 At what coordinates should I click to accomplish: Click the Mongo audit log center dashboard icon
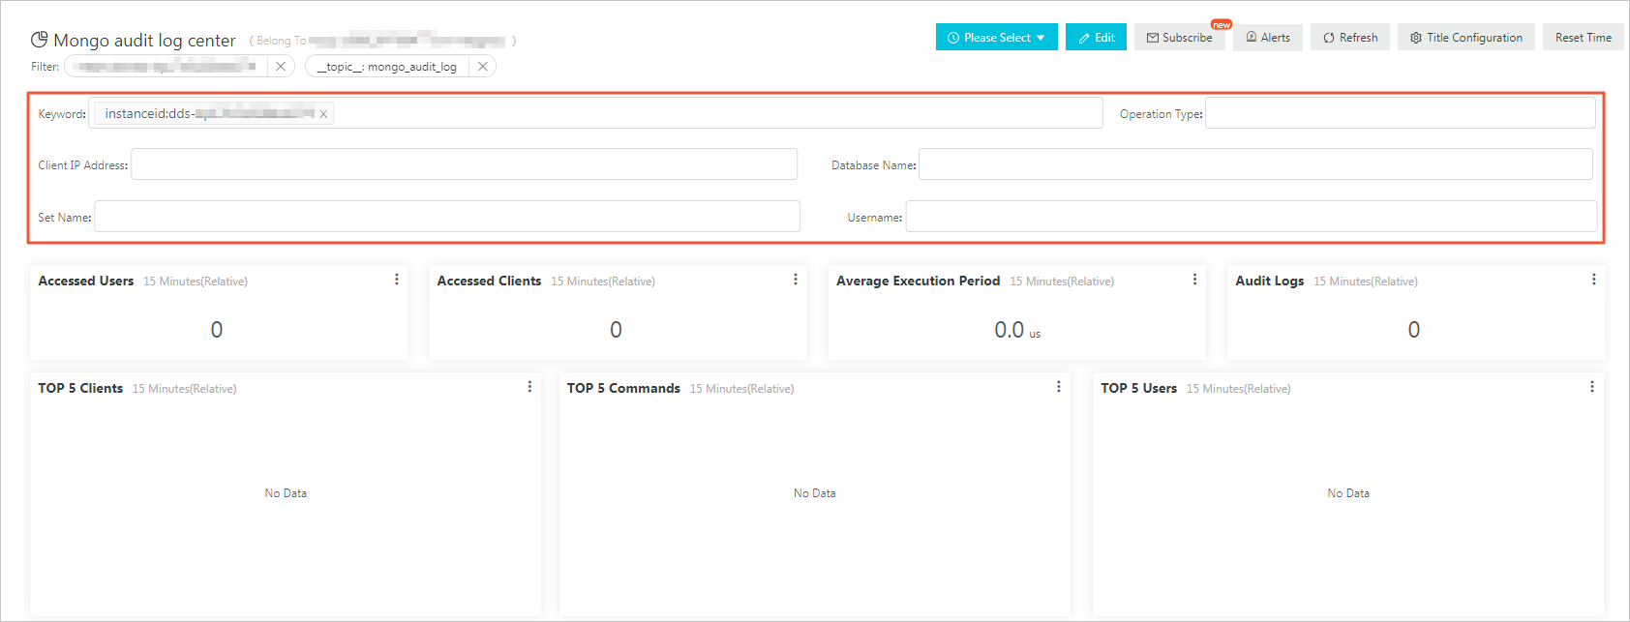tap(39, 40)
